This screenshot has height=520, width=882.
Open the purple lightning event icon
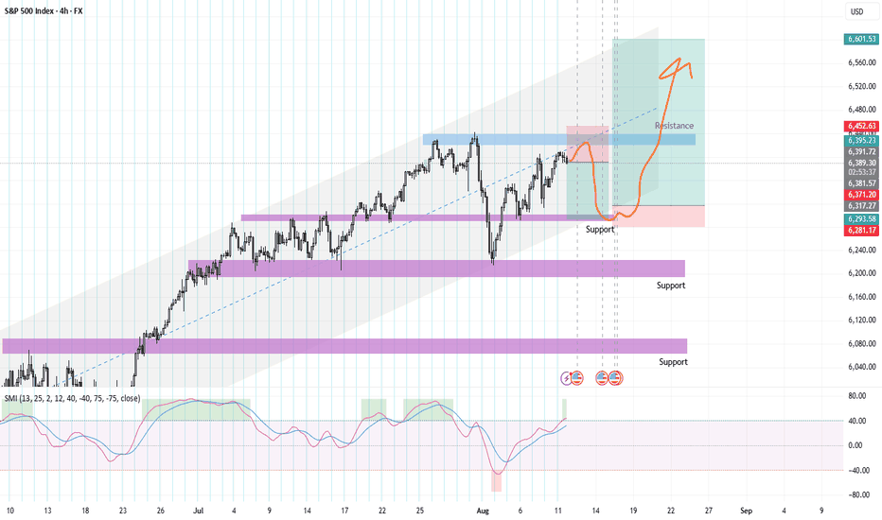[567, 379]
